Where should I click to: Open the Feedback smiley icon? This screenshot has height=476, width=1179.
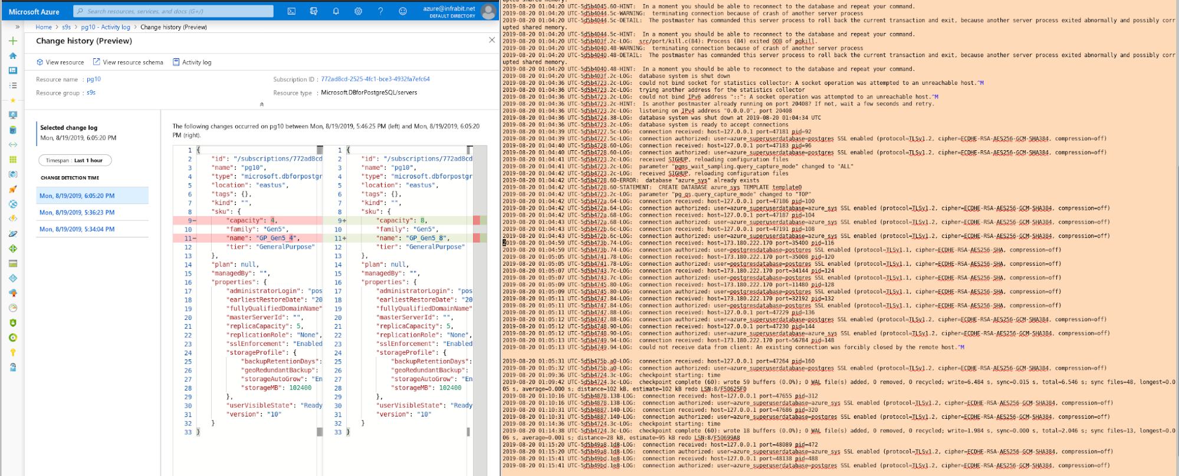pyautogui.click(x=403, y=11)
